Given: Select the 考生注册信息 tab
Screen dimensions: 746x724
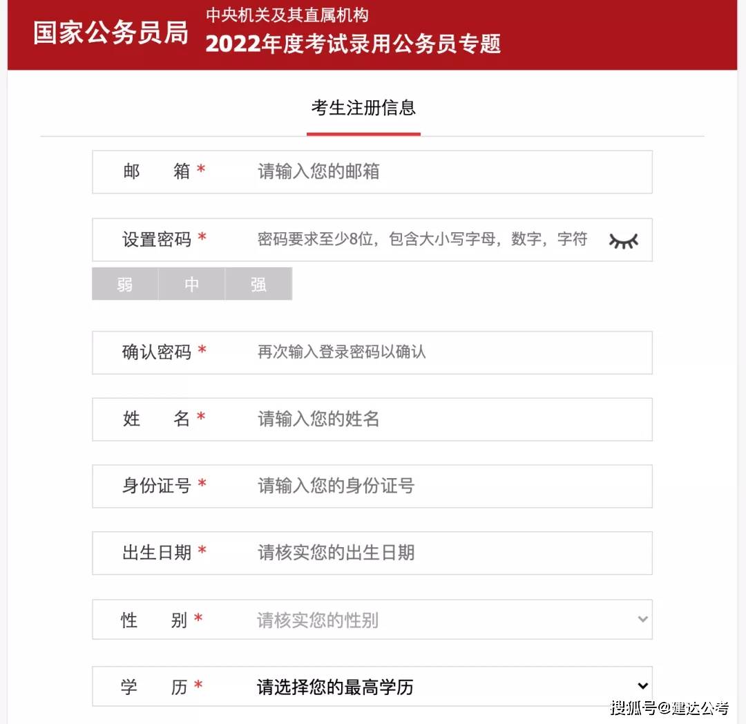Looking at the screenshot, I should pos(363,108).
